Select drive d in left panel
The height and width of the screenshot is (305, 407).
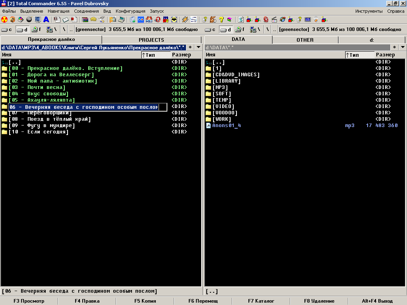[22, 29]
